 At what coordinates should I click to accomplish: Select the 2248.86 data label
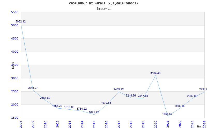(131, 95)
